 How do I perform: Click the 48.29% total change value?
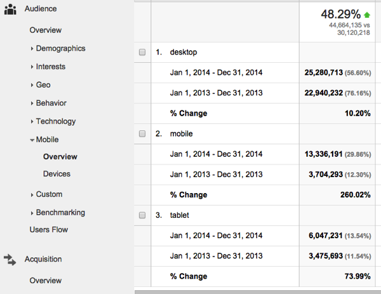[x=340, y=15]
